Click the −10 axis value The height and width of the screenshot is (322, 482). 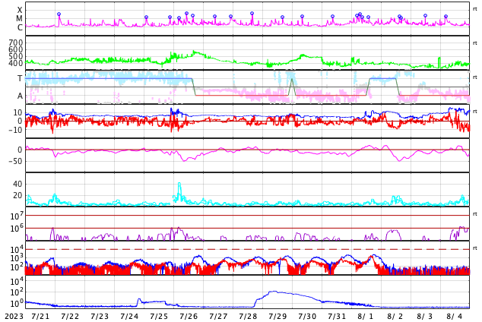(x=16, y=130)
